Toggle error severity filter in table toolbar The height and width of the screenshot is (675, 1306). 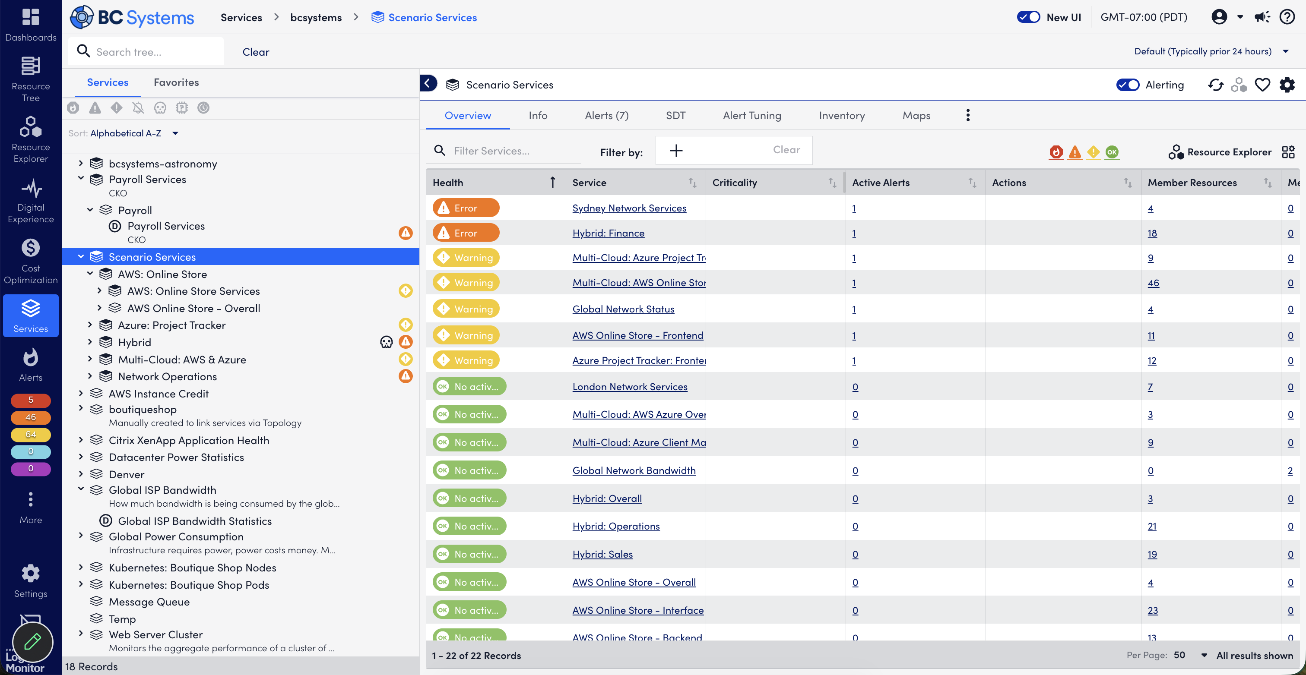point(1075,152)
